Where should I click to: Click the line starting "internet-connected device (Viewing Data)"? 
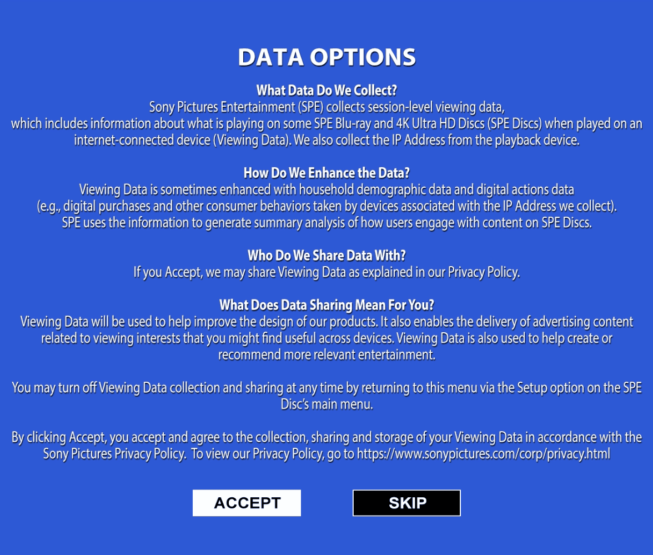point(326,140)
